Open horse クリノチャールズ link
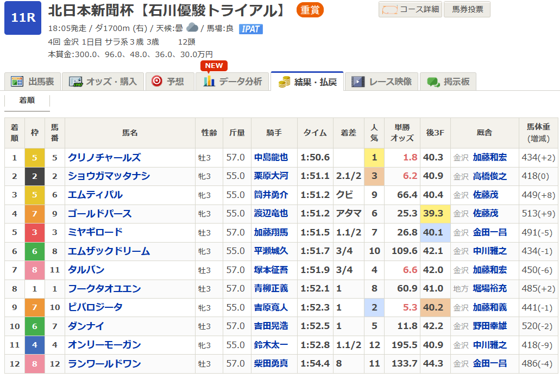 point(104,158)
